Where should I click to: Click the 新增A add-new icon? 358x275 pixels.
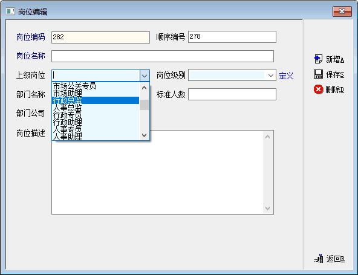click(x=318, y=59)
